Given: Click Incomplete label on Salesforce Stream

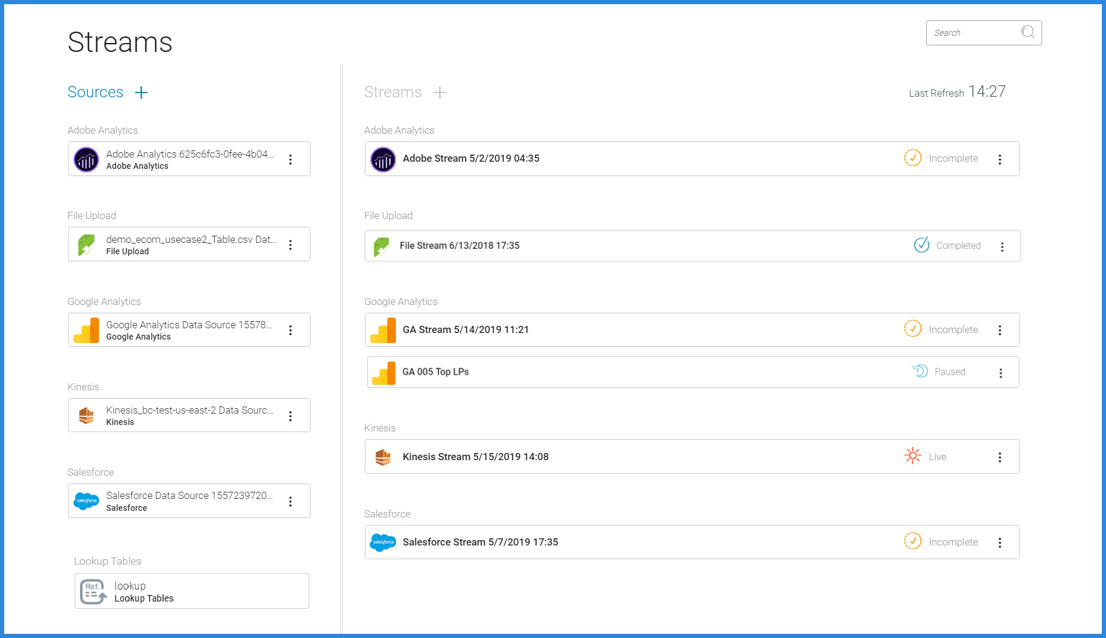Looking at the screenshot, I should click(x=953, y=542).
